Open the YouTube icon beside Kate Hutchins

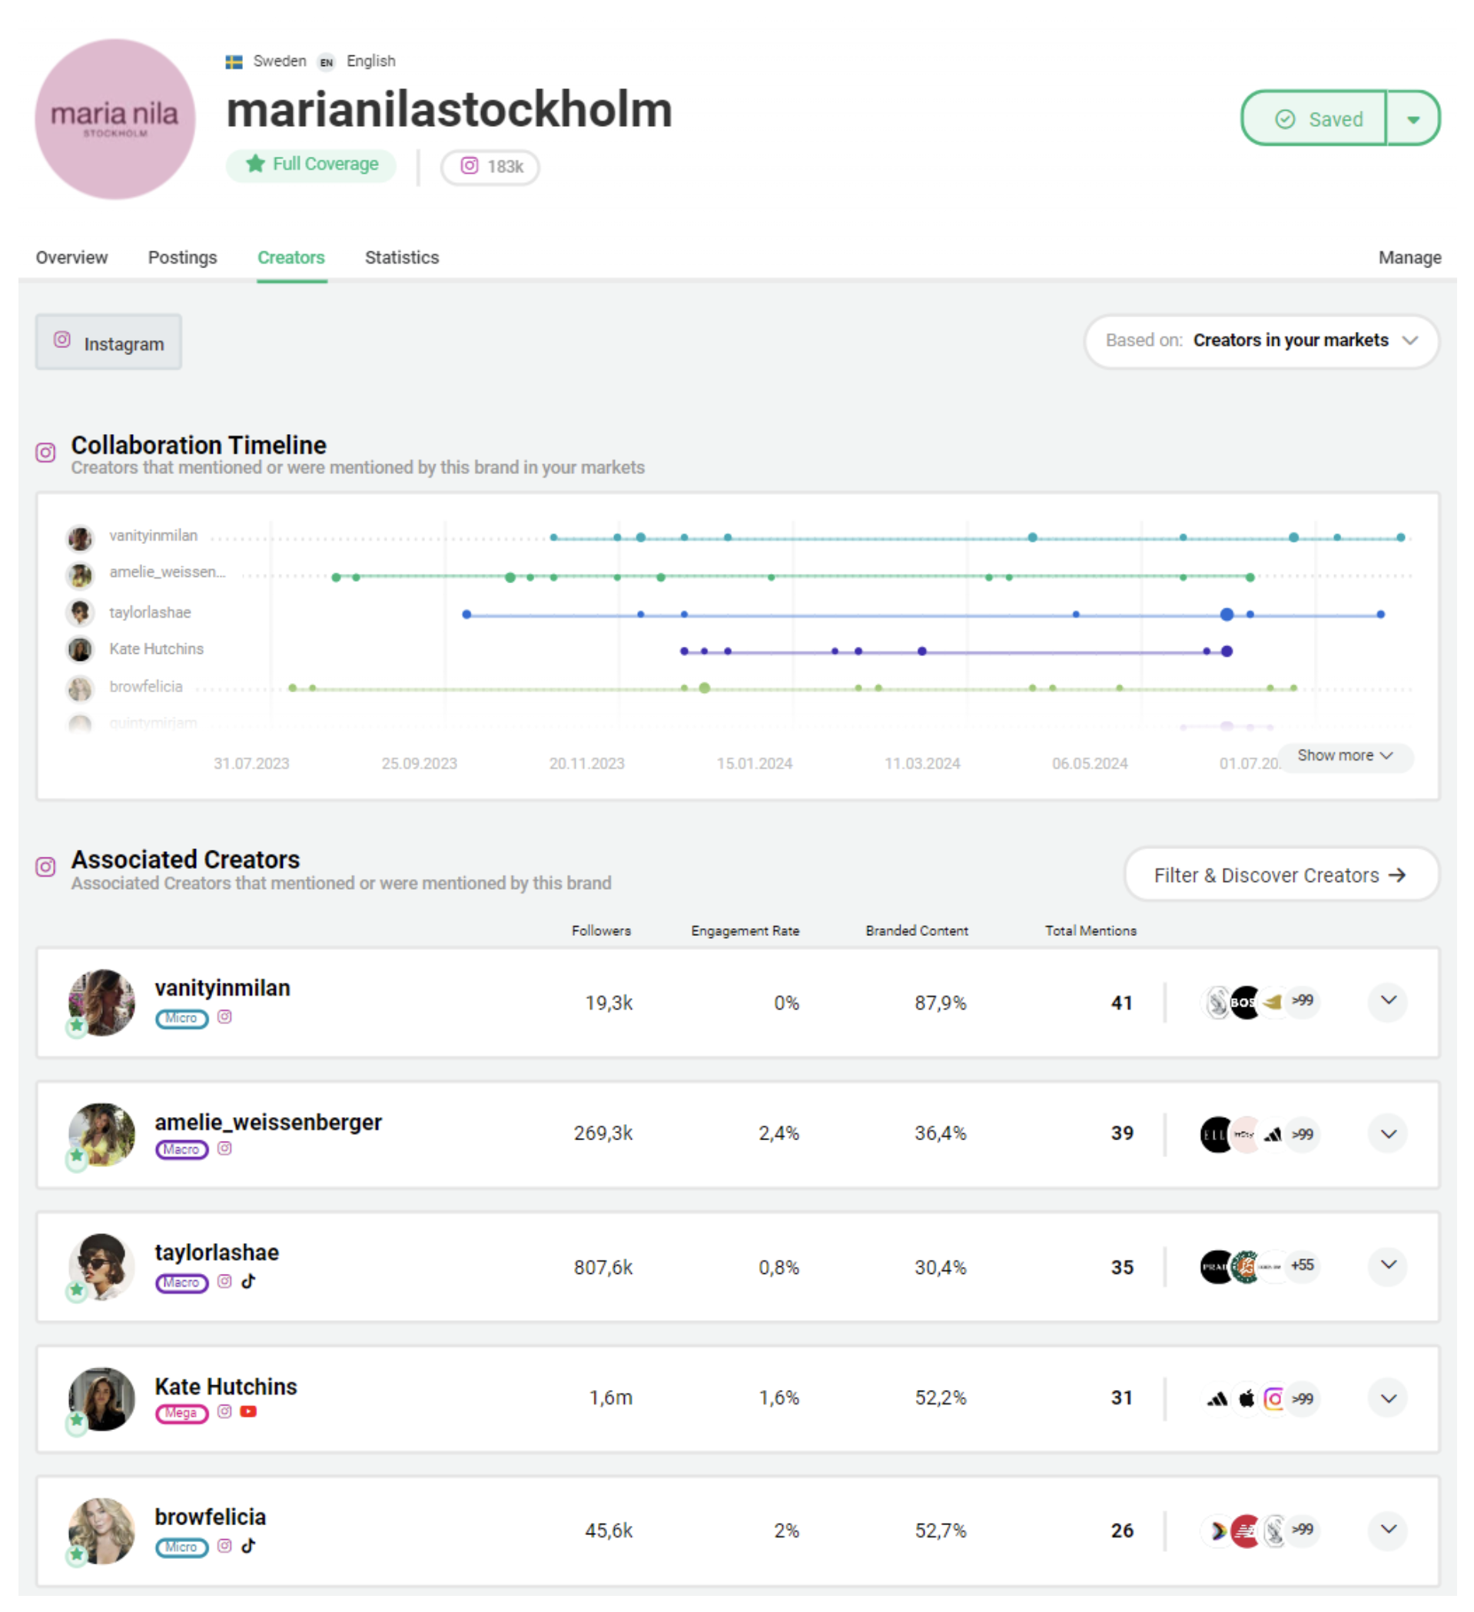point(249,1412)
